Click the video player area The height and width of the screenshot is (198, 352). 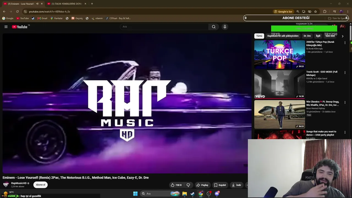[x=127, y=103]
